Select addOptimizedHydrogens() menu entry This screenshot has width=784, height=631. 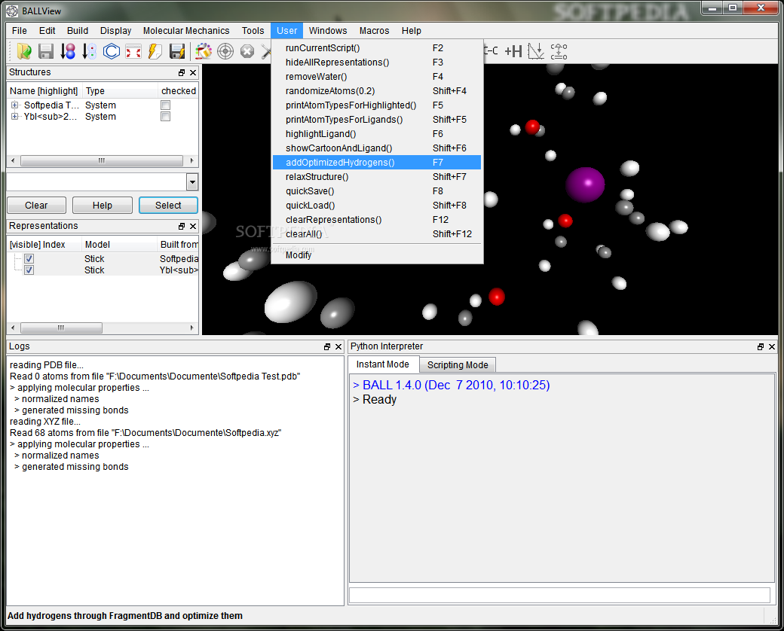point(377,163)
